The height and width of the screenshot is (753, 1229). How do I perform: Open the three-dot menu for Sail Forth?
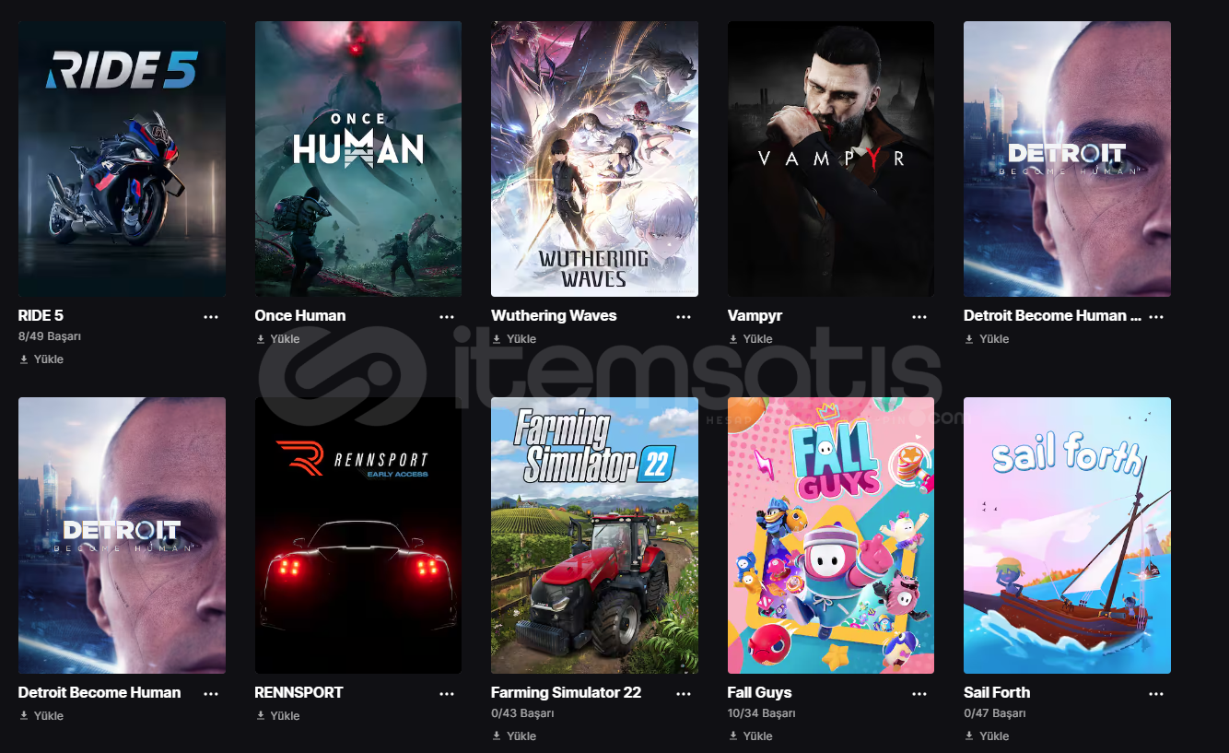pos(1156,693)
